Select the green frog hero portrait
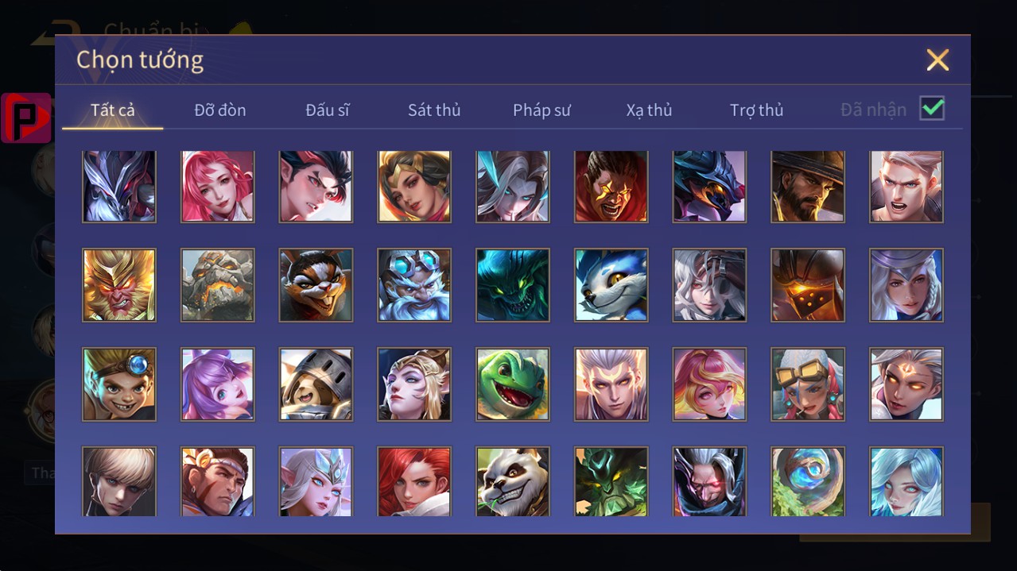Image resolution: width=1017 pixels, height=571 pixels. [513, 384]
